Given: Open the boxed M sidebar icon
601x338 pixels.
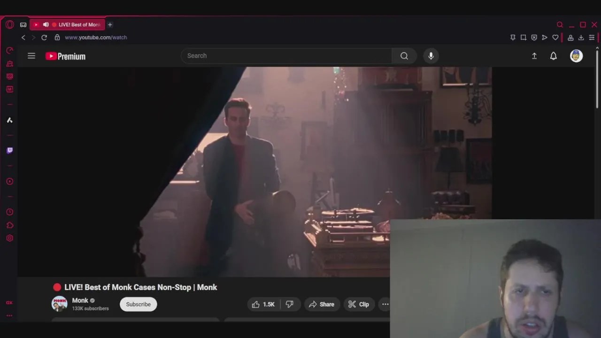Looking at the screenshot, I should click(9, 89).
